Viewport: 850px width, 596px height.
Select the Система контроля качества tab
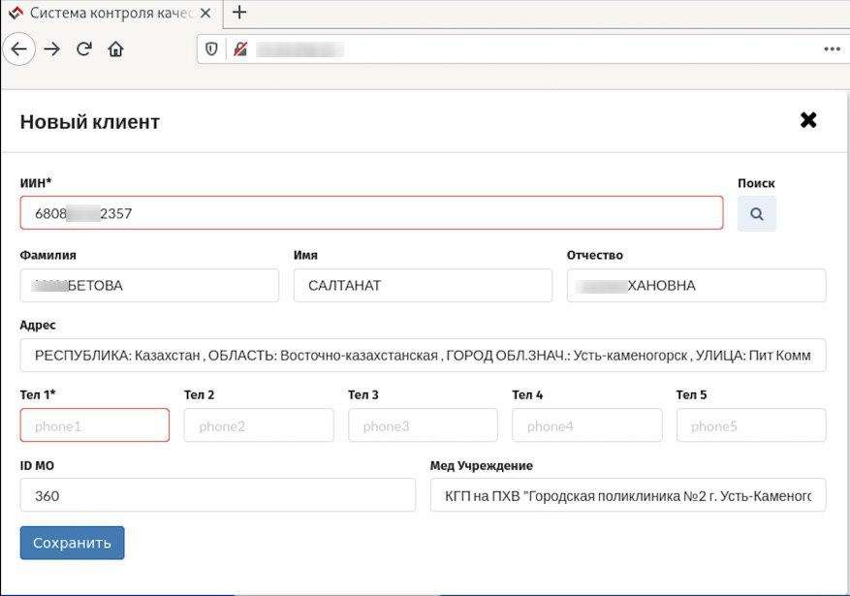[x=111, y=14]
